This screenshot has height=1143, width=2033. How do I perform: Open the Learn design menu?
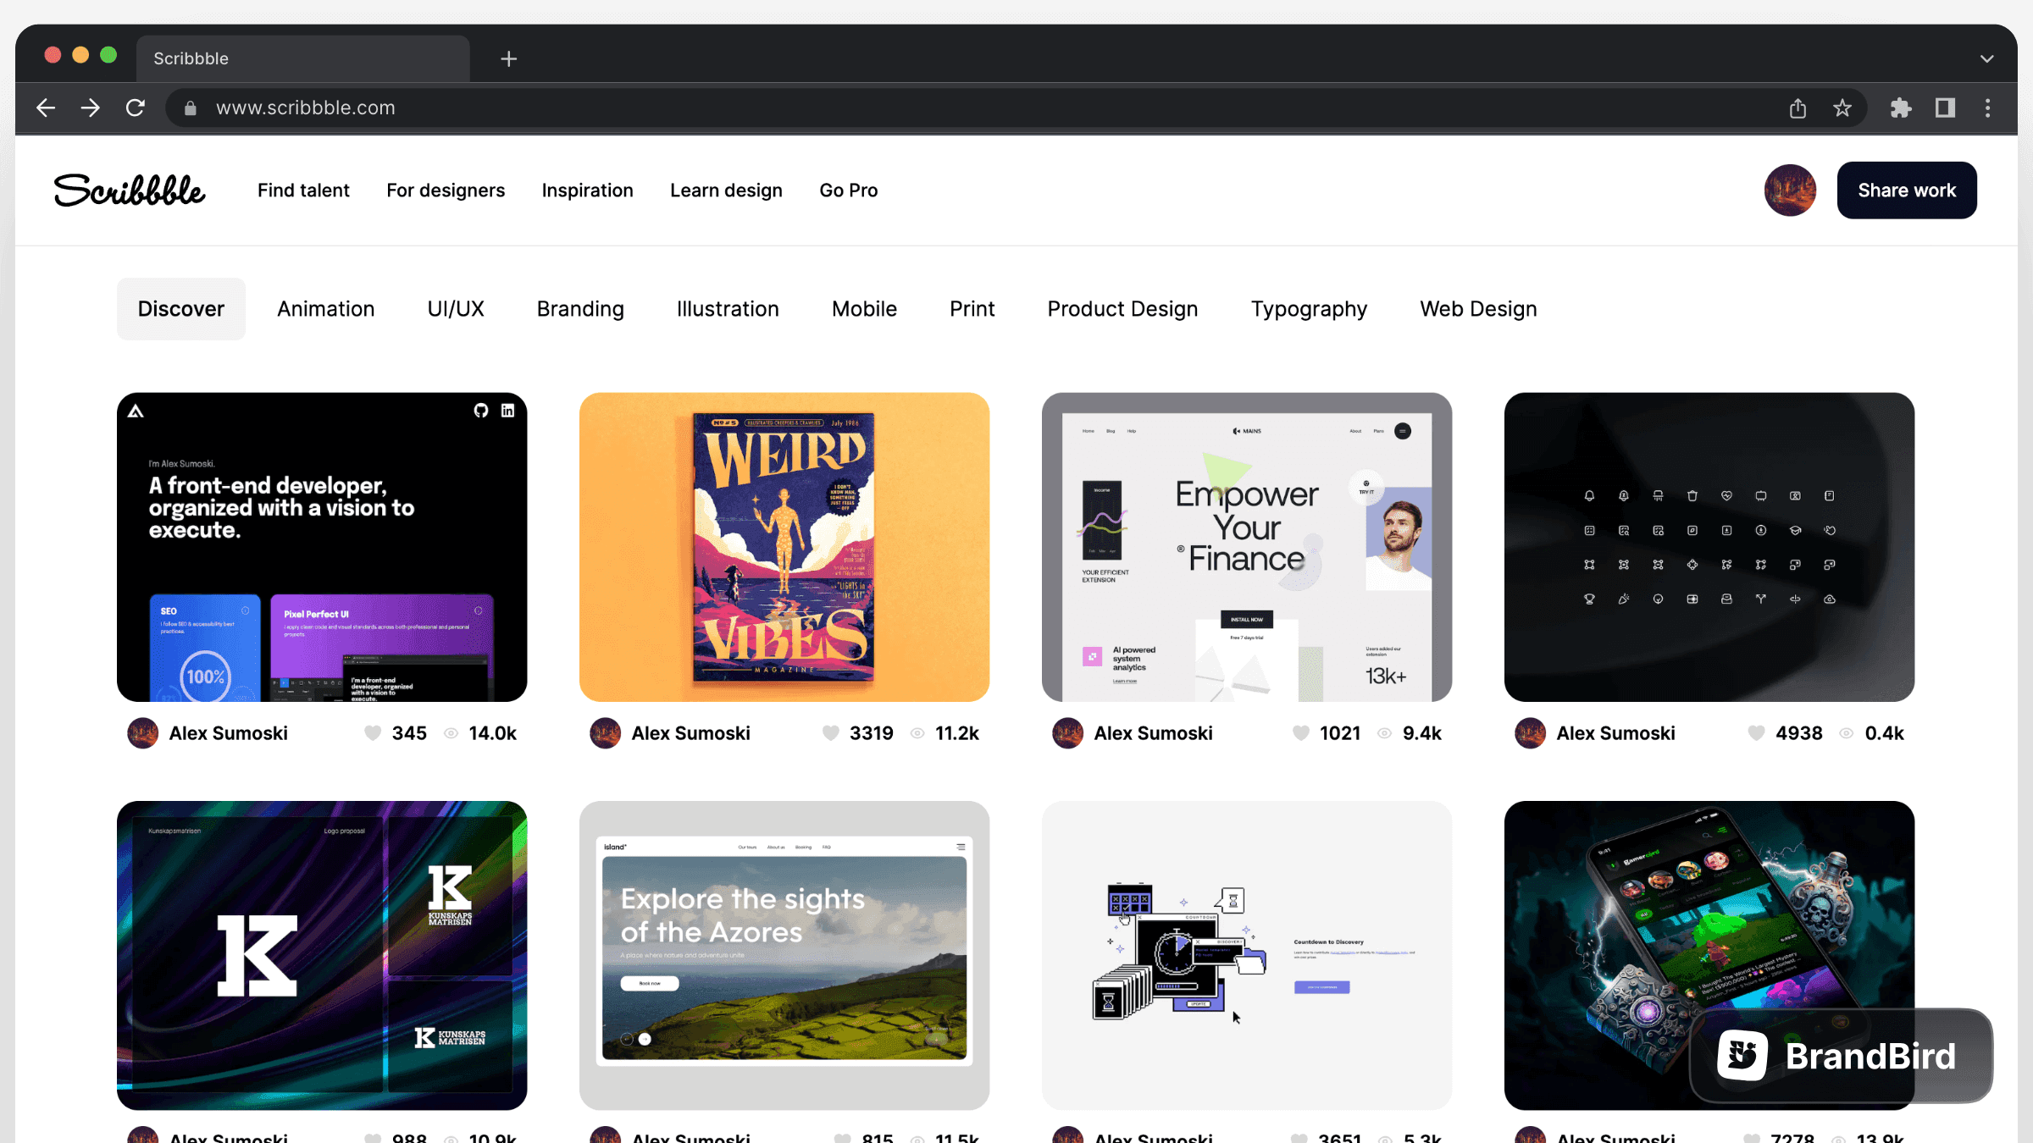point(726,190)
